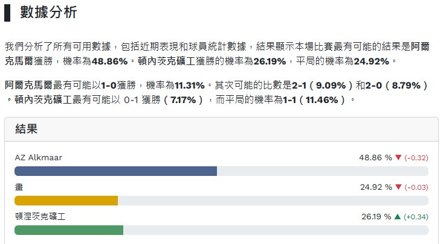Click the AZ Alkmaar team label
This screenshot has height=244, width=446.
[38, 157]
